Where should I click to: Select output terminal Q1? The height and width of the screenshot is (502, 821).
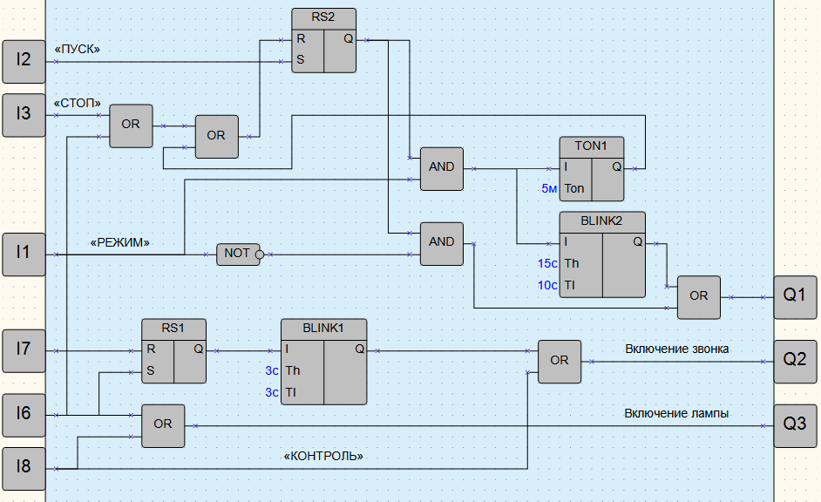click(795, 296)
